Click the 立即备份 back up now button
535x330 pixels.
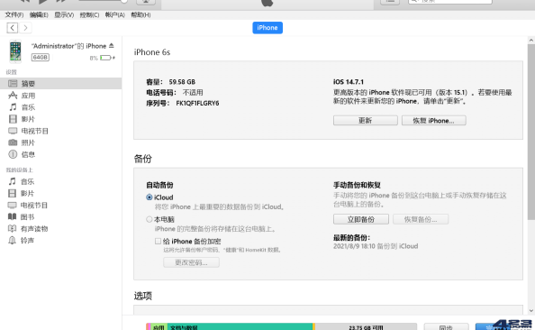pyautogui.click(x=361, y=219)
